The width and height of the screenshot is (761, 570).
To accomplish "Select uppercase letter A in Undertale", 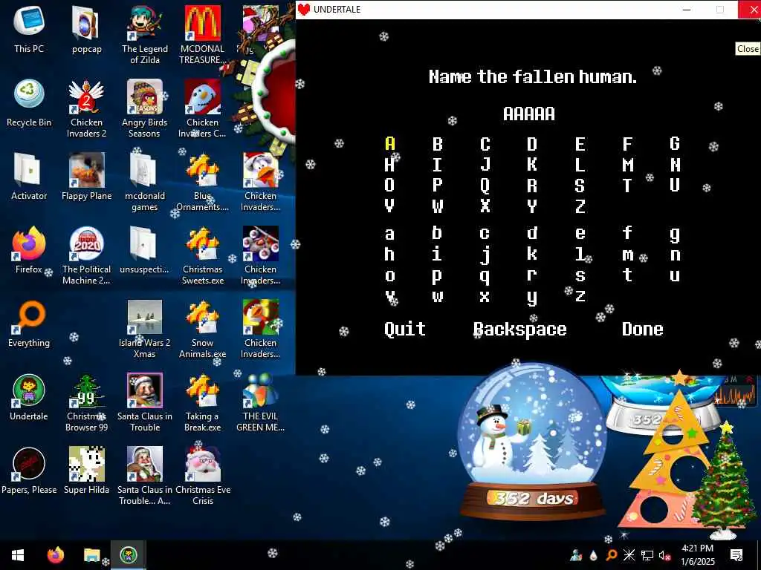I will point(389,143).
